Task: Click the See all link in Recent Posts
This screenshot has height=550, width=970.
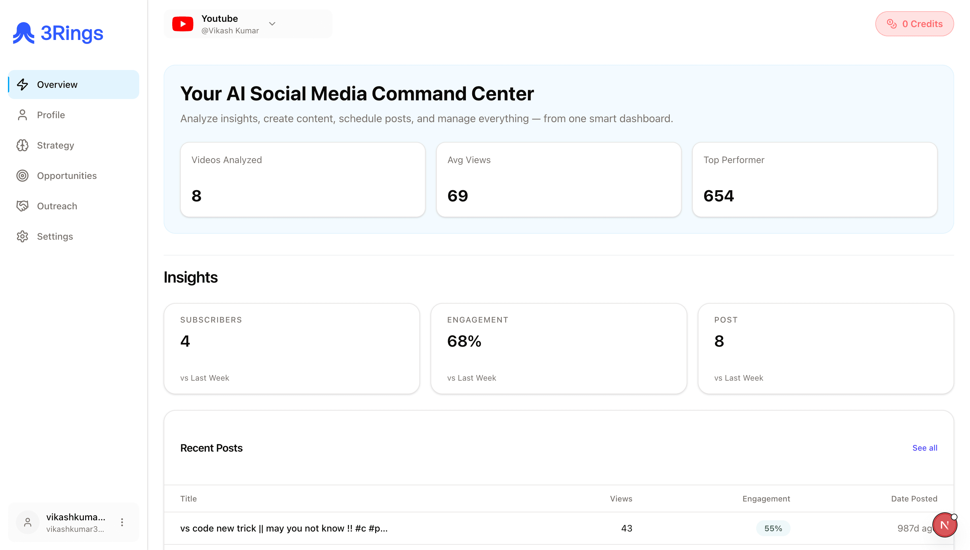Action: 924,448
